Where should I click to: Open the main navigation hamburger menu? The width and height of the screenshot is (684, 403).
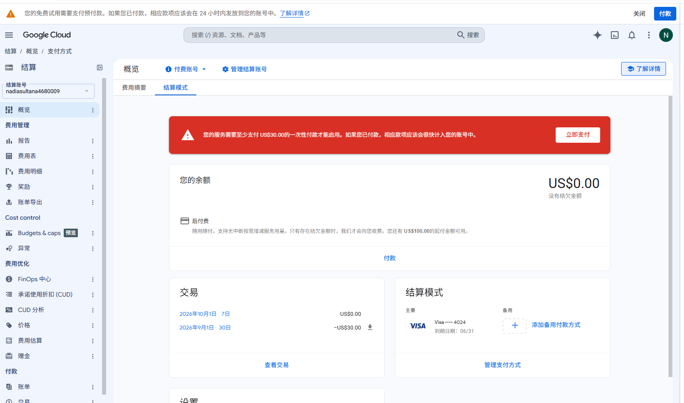click(9, 35)
